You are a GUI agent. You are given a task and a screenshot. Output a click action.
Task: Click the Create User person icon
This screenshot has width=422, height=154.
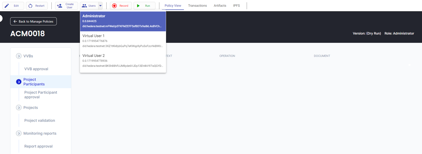(60, 6)
